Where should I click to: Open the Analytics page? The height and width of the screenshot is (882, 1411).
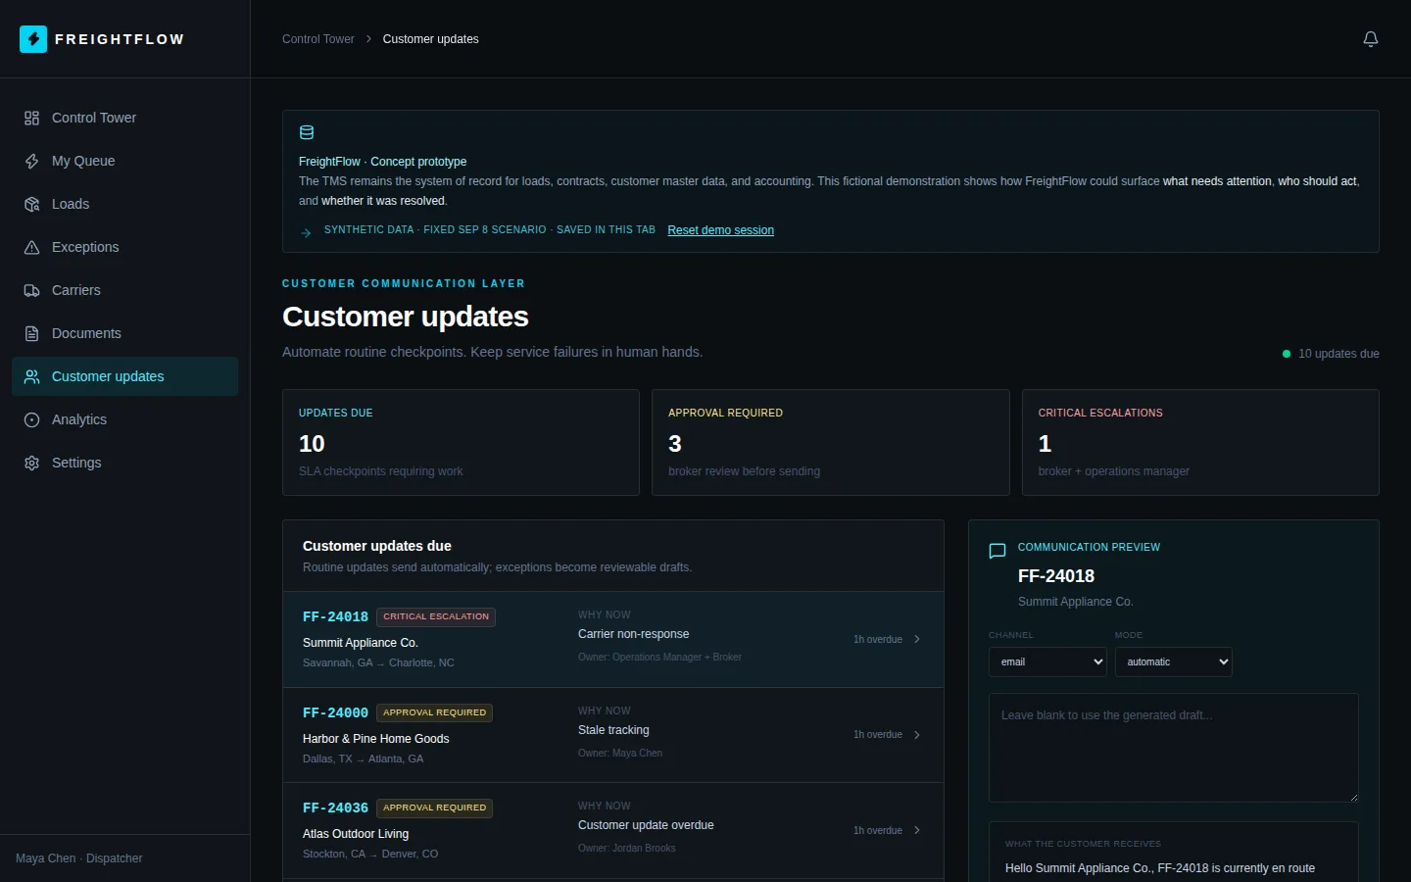(x=124, y=419)
